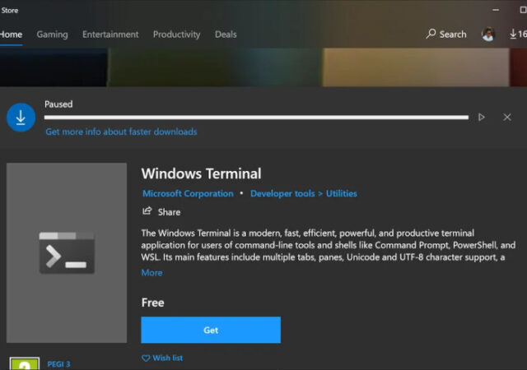Click the download progress bar
Image resolution: width=527 pixels, height=370 pixels.
click(x=256, y=118)
